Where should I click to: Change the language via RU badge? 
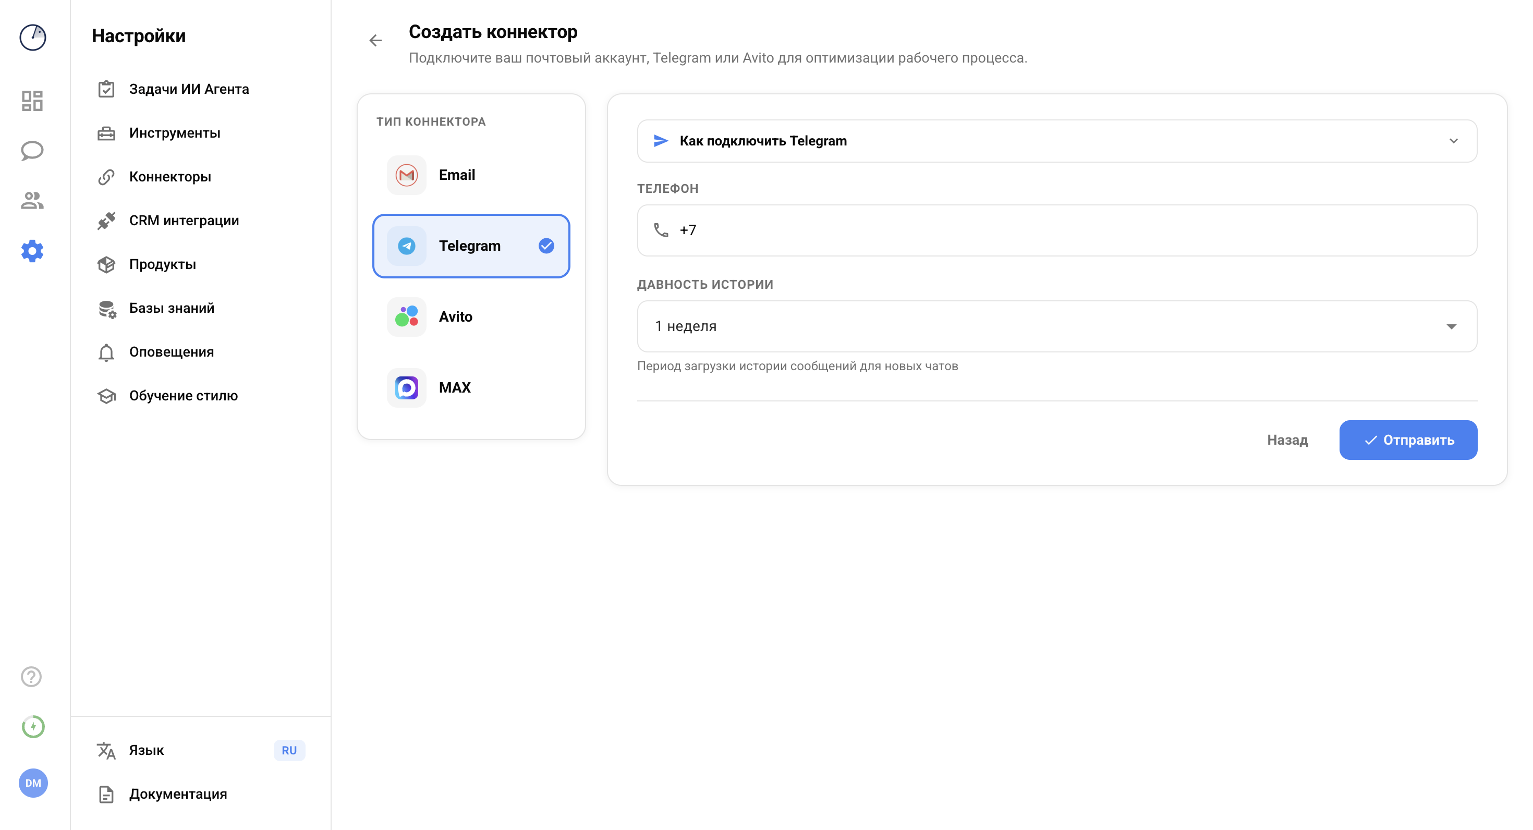tap(289, 750)
